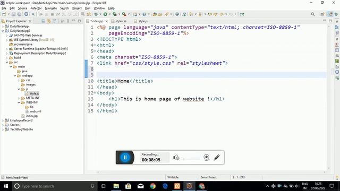340x191 pixels.
Task: Expand the DailyNoteApp project node
Action: point(3,27)
